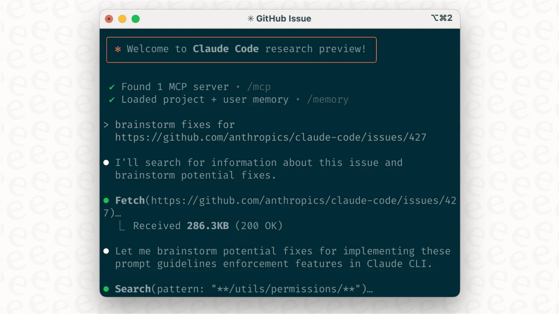Click the yellow traffic light control
This screenshot has height=314, width=559.
(122, 19)
